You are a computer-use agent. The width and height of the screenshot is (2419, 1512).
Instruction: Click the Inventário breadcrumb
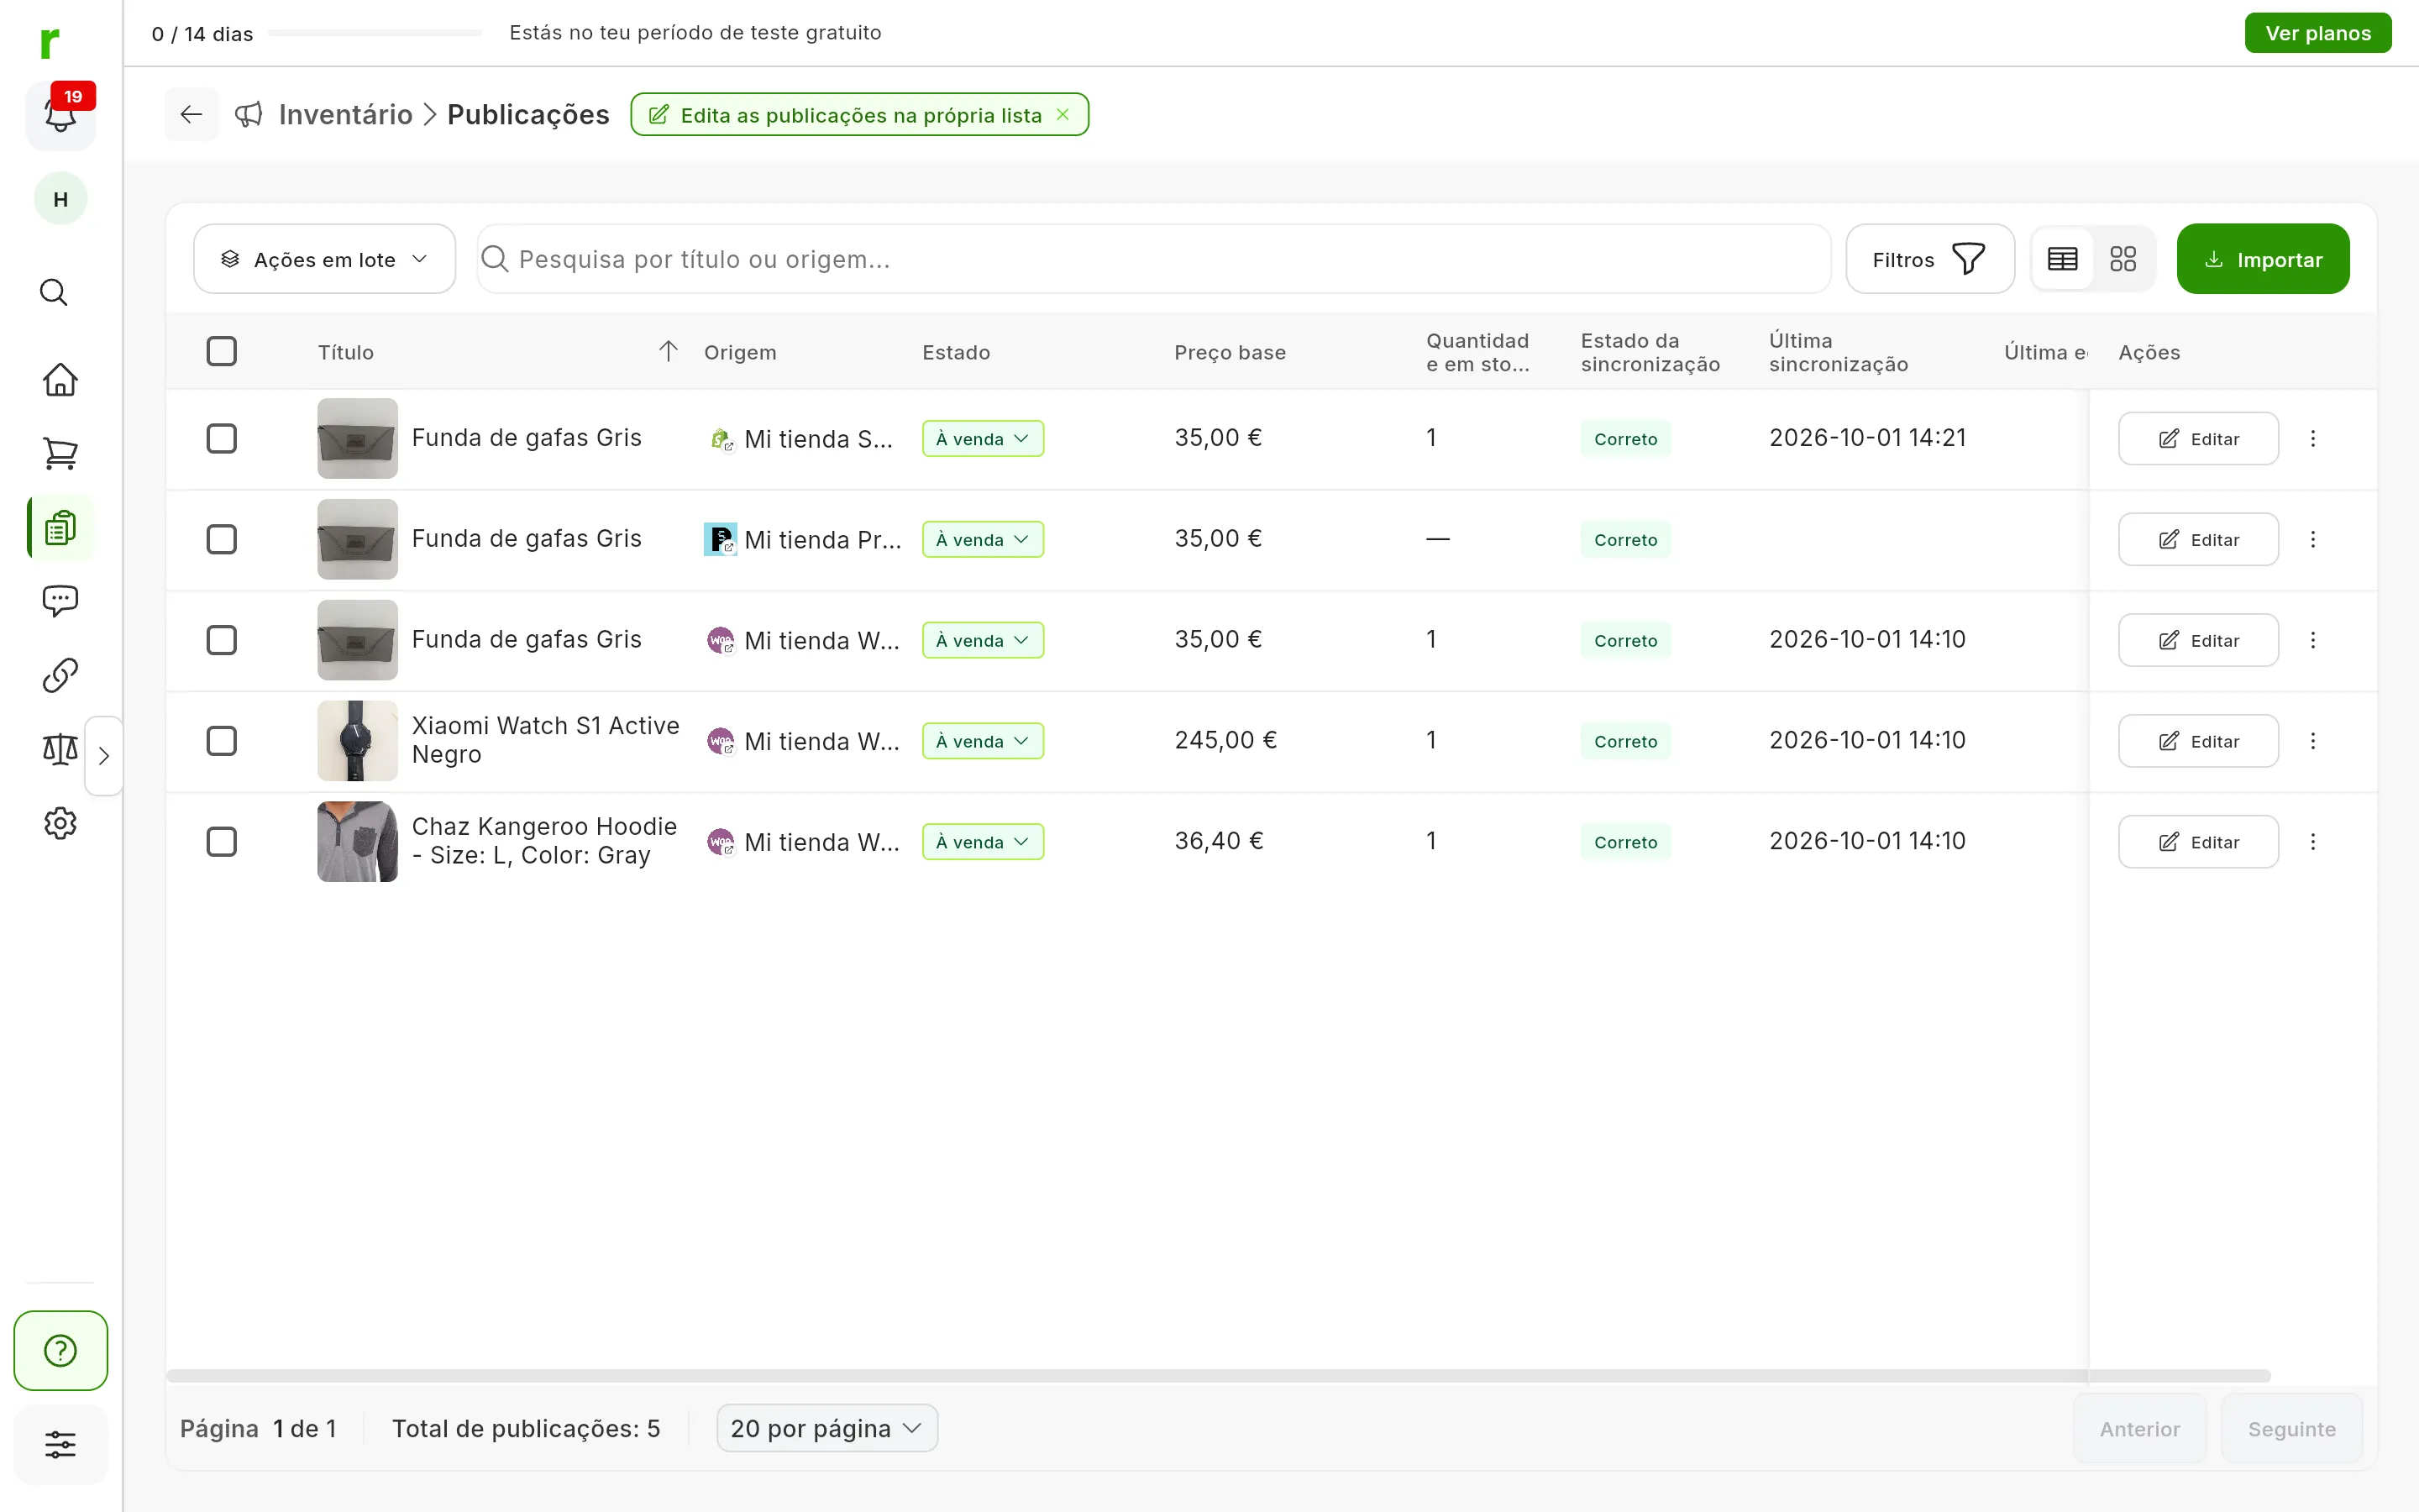click(x=346, y=114)
